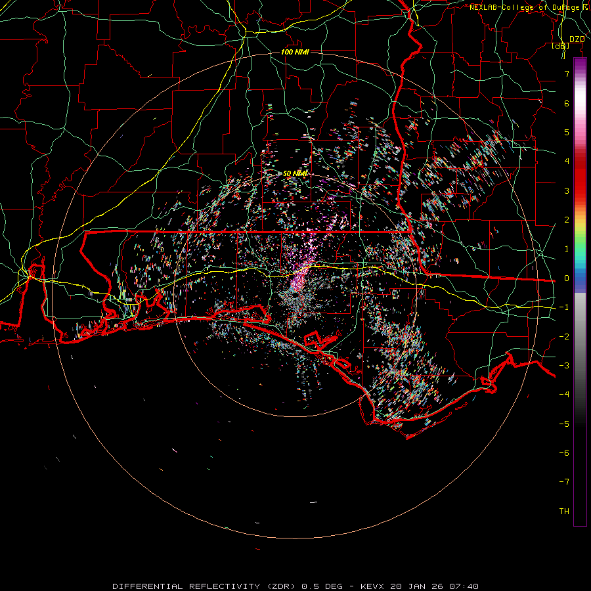Click the 07:40 timestamp

coord(463,586)
